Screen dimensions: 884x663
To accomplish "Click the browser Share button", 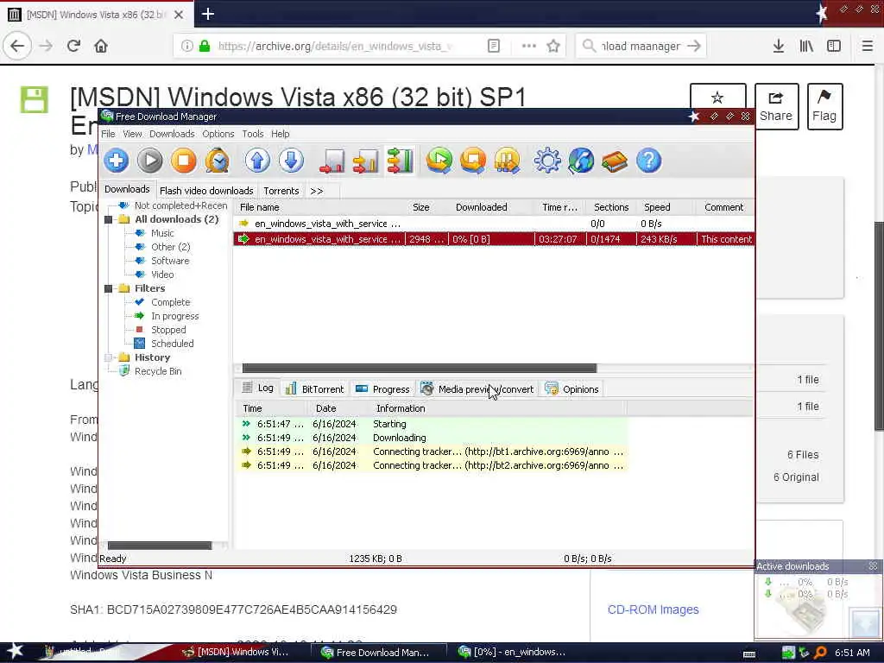I will pos(776,106).
